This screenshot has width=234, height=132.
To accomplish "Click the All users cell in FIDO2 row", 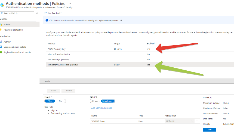I will [x=118, y=49].
